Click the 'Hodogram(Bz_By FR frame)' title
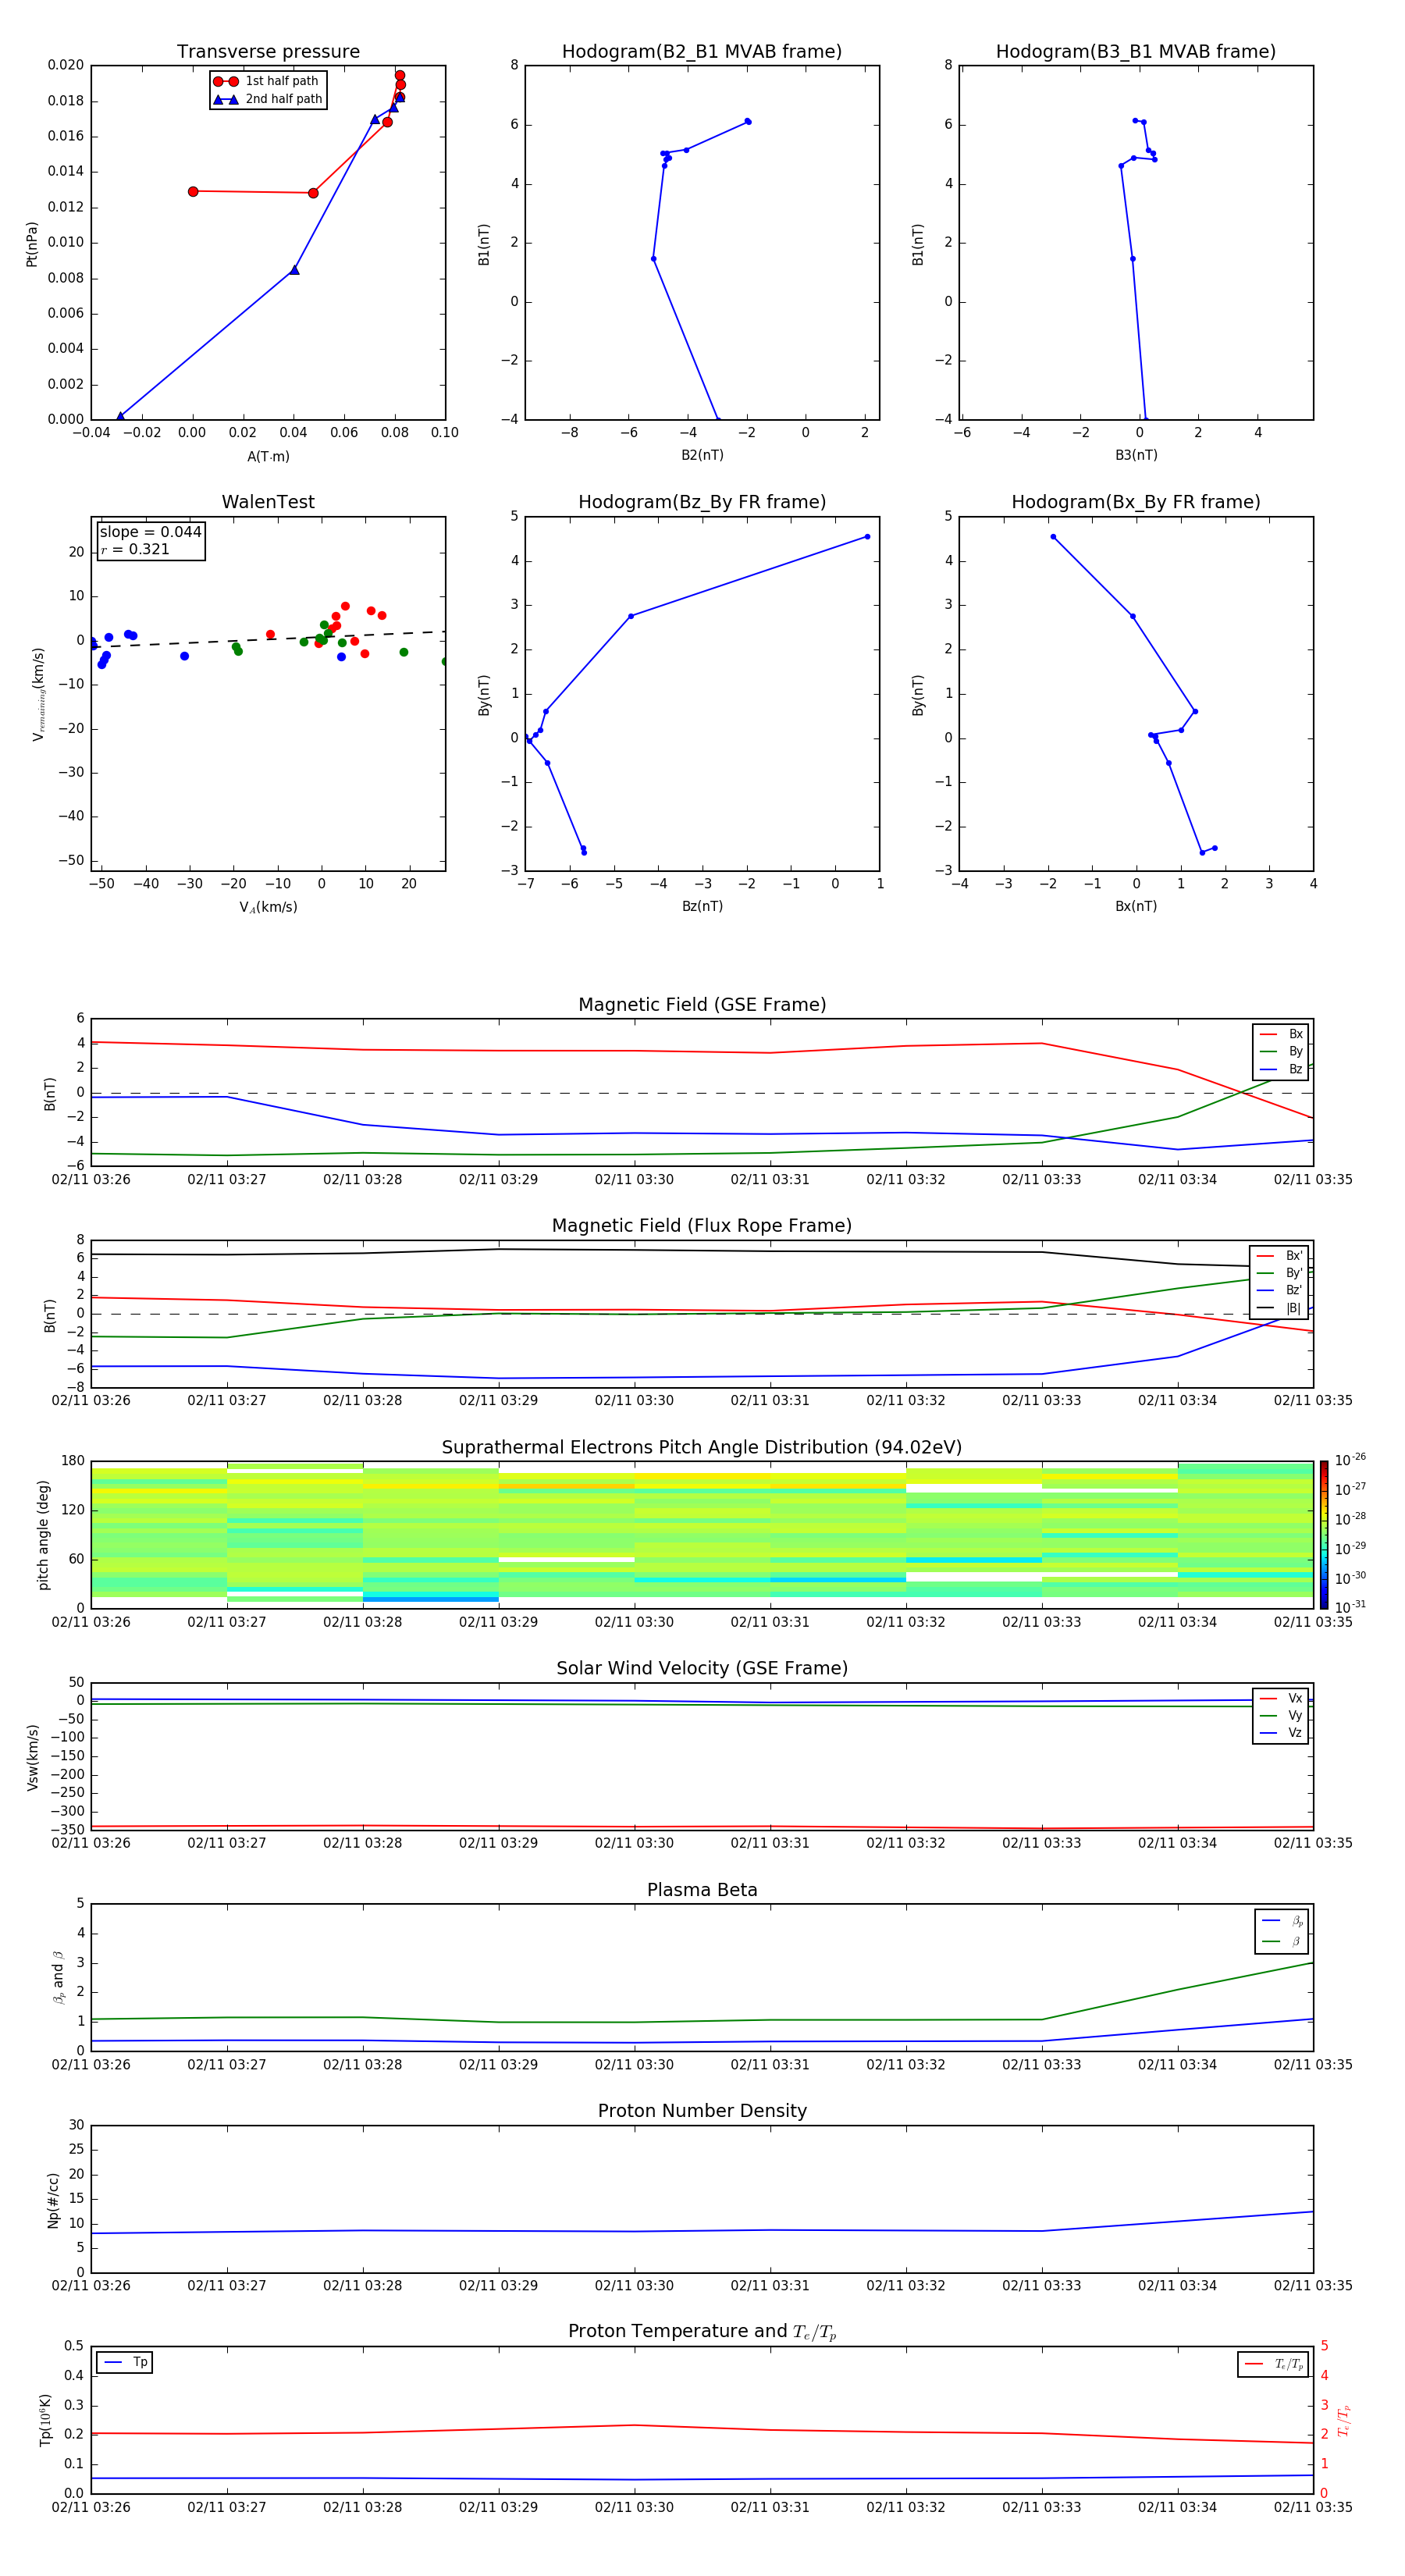Viewport: 1405px width, 2576px height. [x=702, y=502]
